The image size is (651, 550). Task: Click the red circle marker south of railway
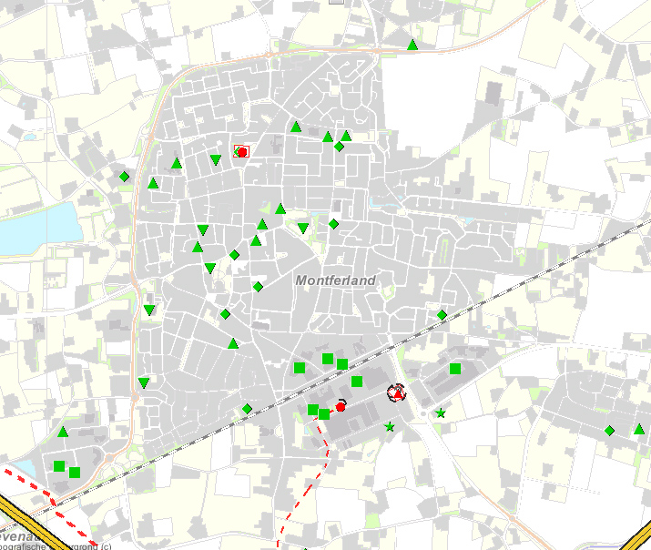tap(341, 406)
